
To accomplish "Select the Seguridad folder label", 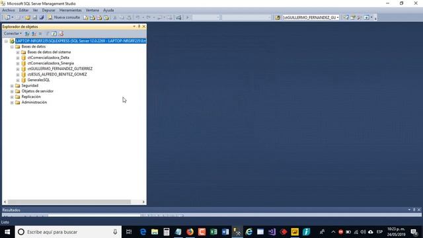I will (30, 85).
